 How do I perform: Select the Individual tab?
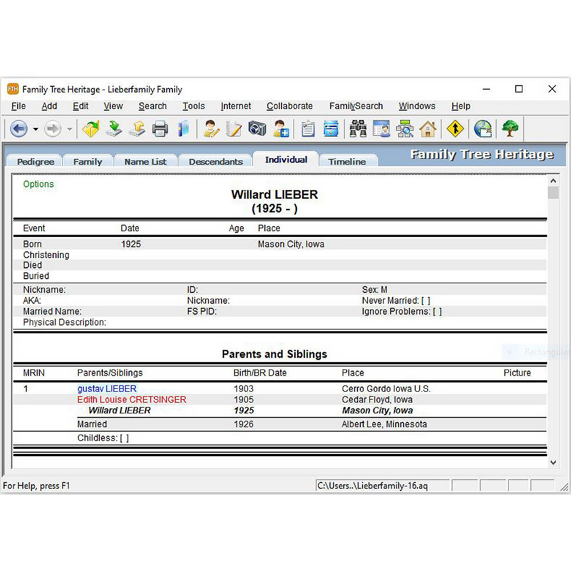pyautogui.click(x=286, y=159)
